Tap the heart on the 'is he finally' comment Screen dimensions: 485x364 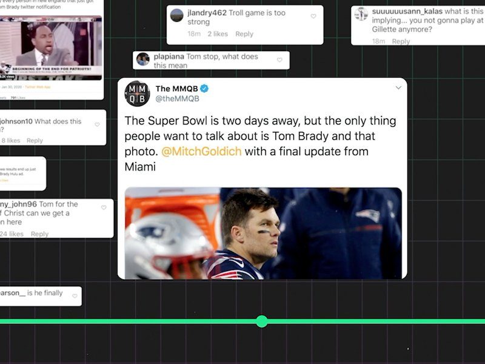click(75, 296)
